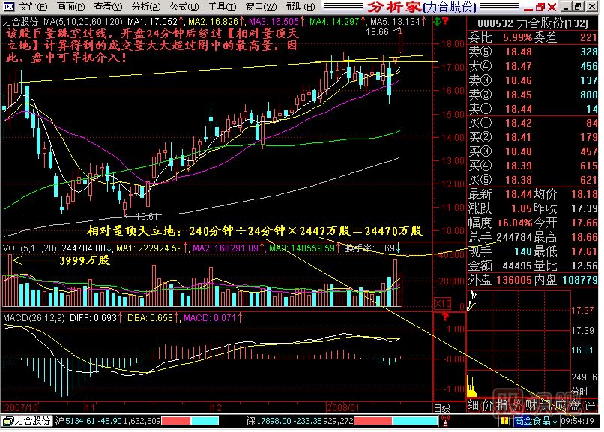Image resolution: width=604 pixels, height=432 pixels.
Task: Click the red arrow beside the MACD value
Action: click(241, 319)
